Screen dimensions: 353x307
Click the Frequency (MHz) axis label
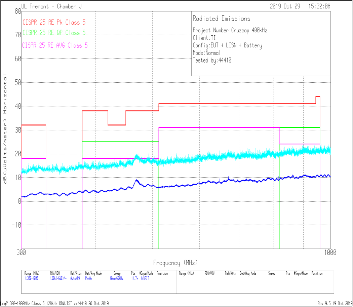(175, 263)
